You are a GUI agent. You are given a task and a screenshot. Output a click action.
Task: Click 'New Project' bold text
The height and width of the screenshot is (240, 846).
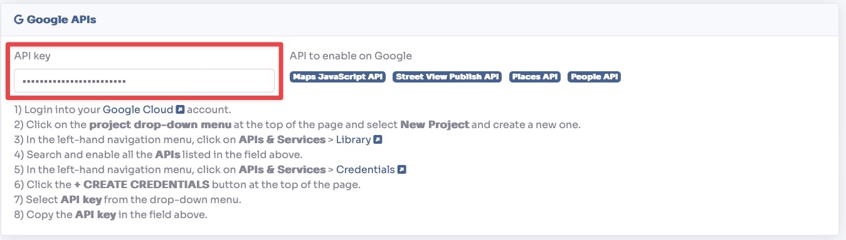tap(435, 124)
